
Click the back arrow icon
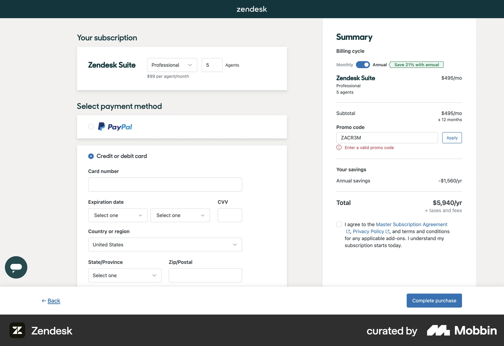coord(44,301)
